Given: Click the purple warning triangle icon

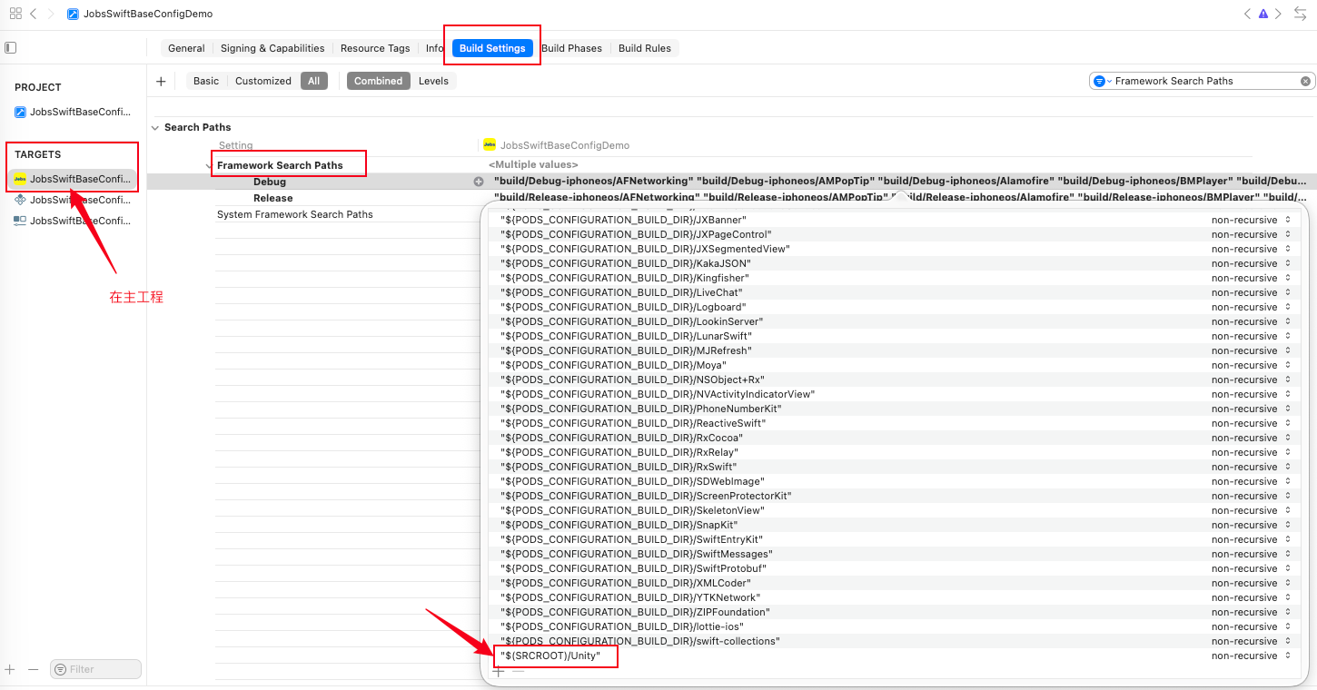Looking at the screenshot, I should coord(1263,14).
